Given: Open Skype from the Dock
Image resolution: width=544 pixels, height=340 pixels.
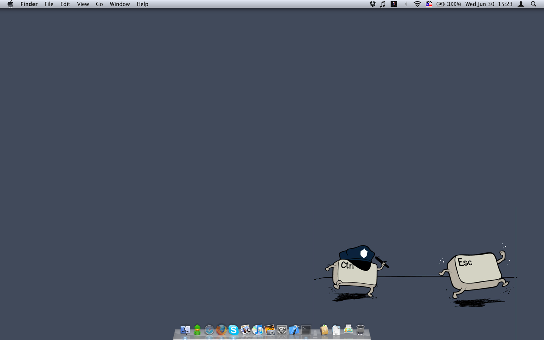Looking at the screenshot, I should pyautogui.click(x=233, y=330).
